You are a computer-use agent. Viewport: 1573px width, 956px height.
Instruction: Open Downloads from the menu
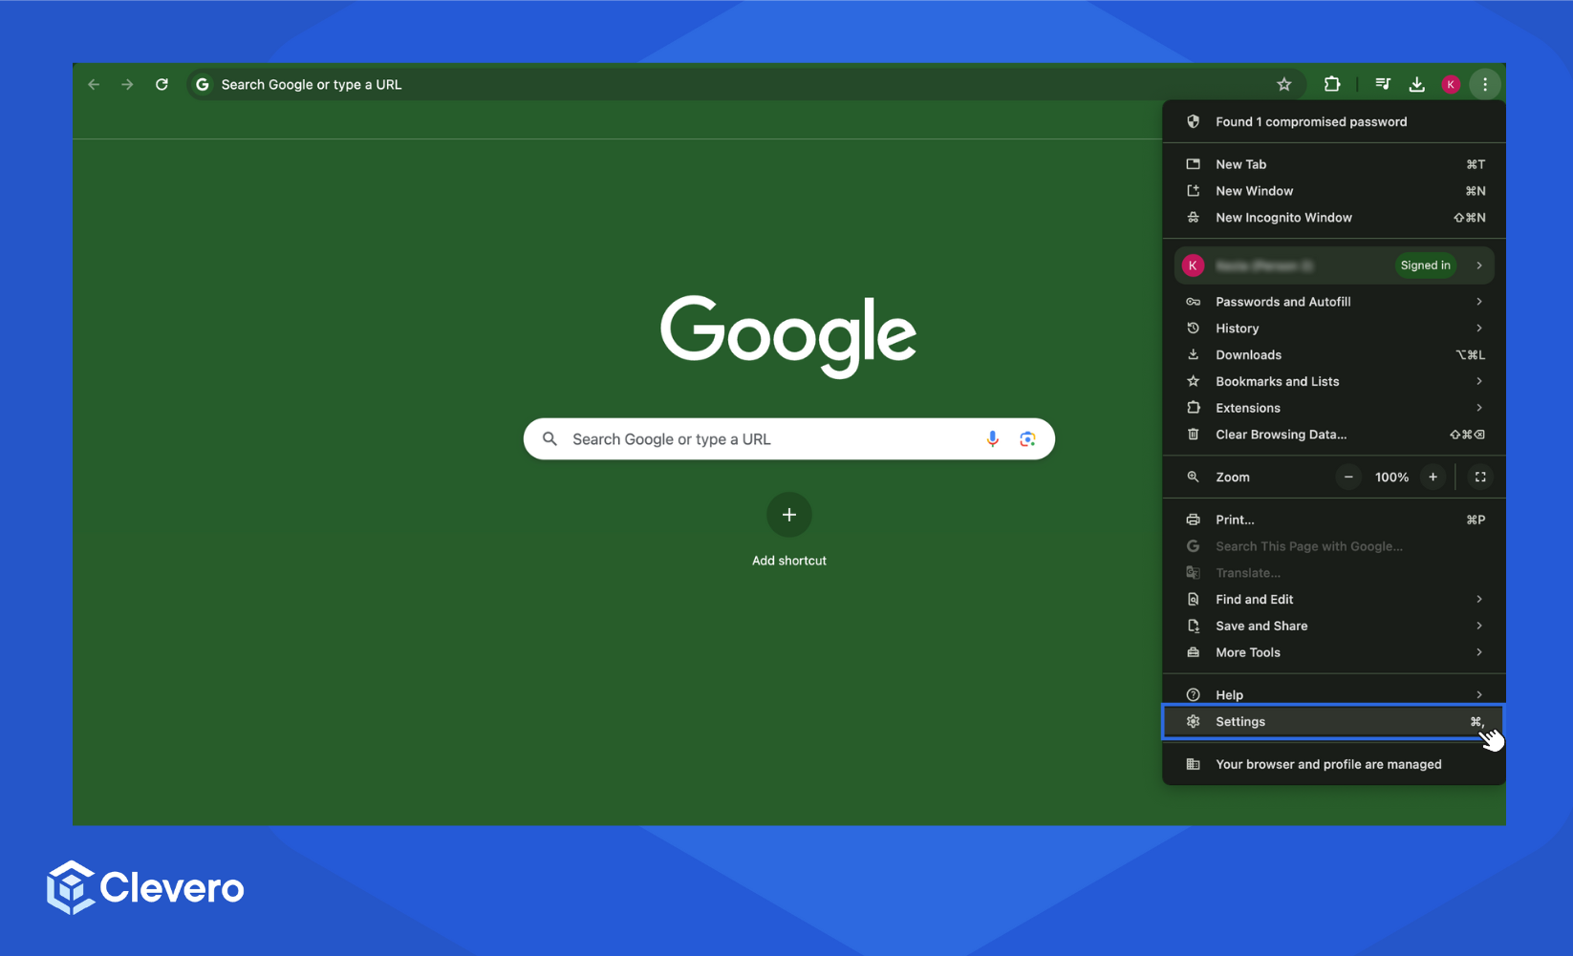1334,355
